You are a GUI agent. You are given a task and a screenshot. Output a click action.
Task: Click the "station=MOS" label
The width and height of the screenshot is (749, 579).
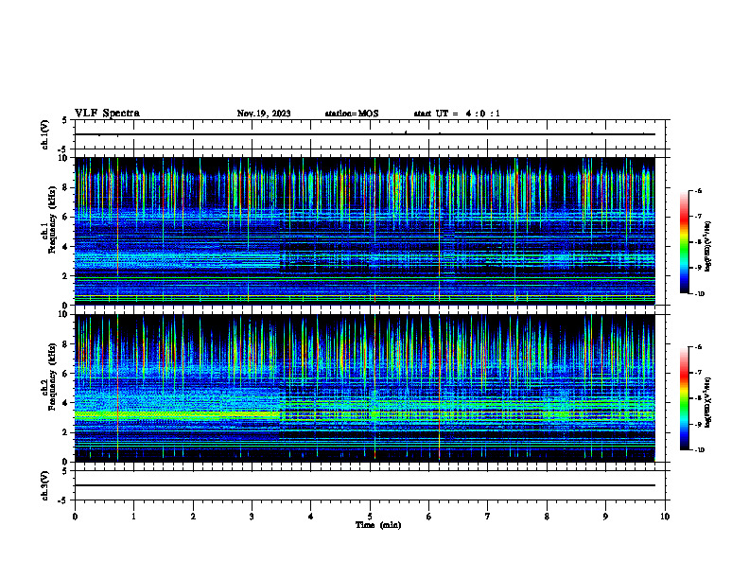pyautogui.click(x=352, y=114)
